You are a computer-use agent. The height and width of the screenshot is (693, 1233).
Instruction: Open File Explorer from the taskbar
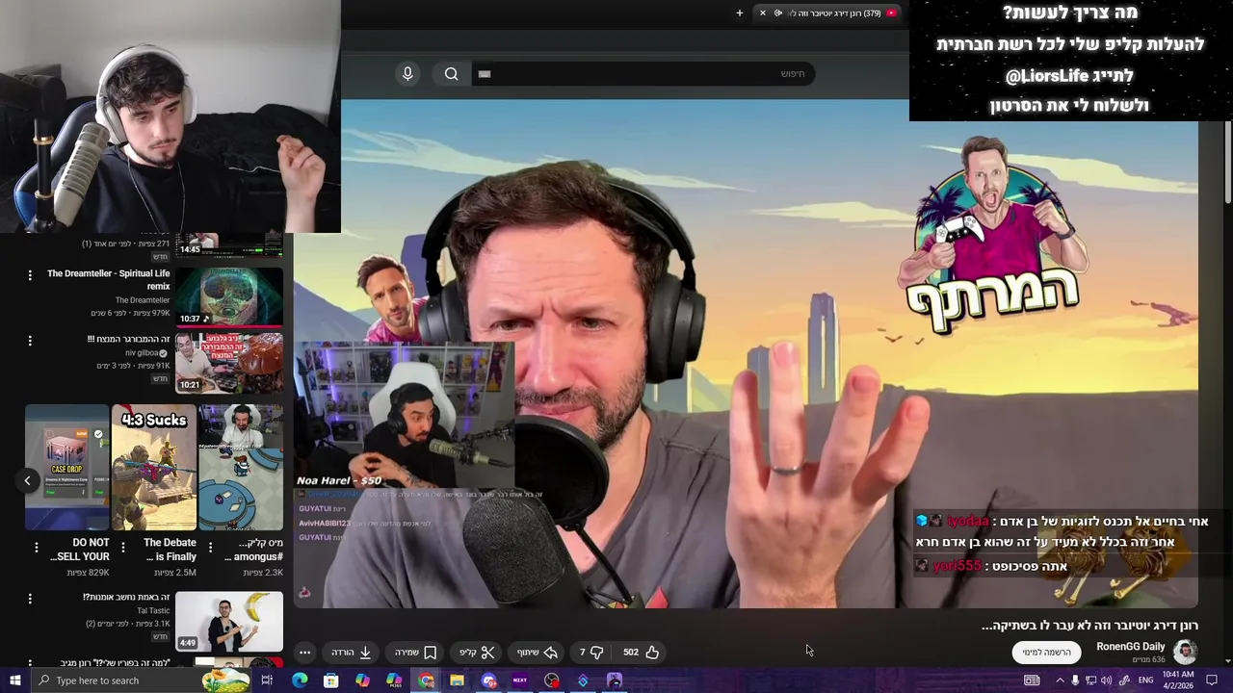tap(457, 680)
